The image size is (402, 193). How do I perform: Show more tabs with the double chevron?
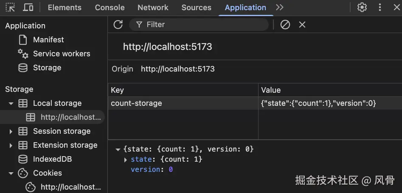tap(279, 7)
